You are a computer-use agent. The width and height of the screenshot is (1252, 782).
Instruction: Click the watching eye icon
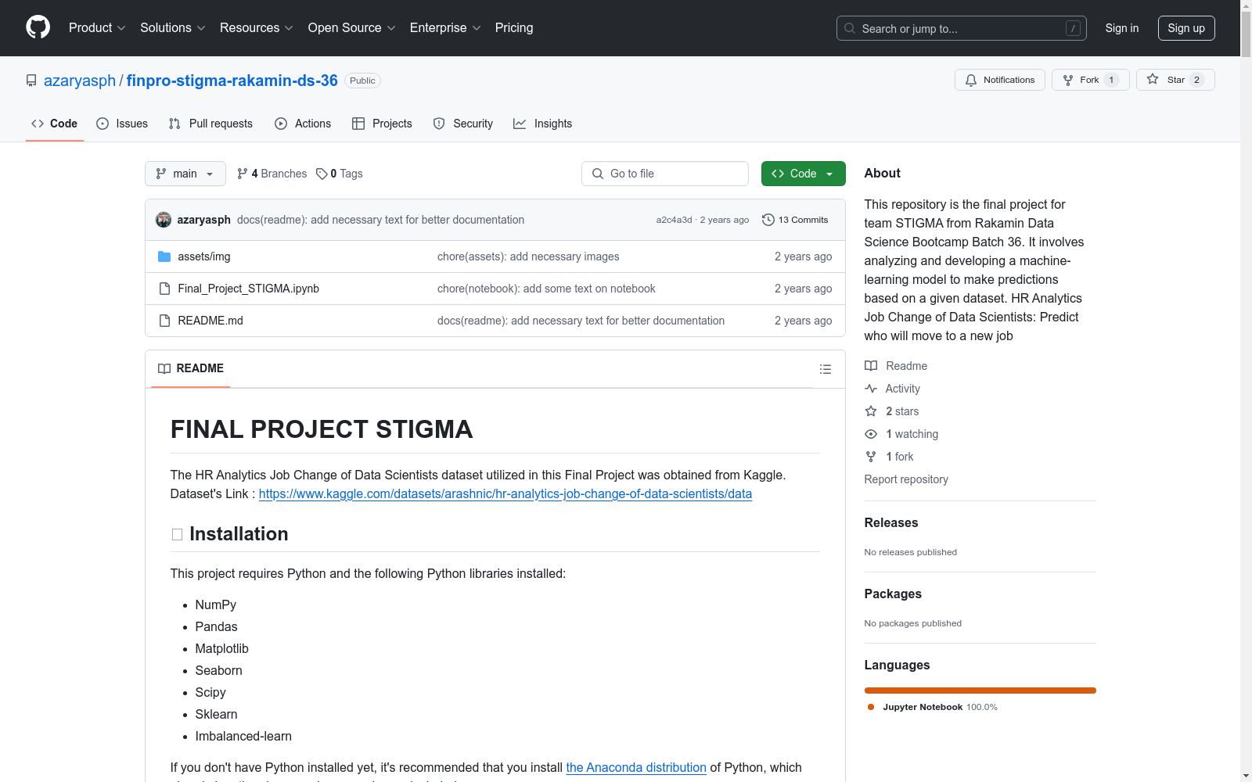(871, 434)
